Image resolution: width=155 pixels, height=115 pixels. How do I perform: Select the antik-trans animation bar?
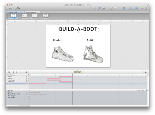(66, 82)
